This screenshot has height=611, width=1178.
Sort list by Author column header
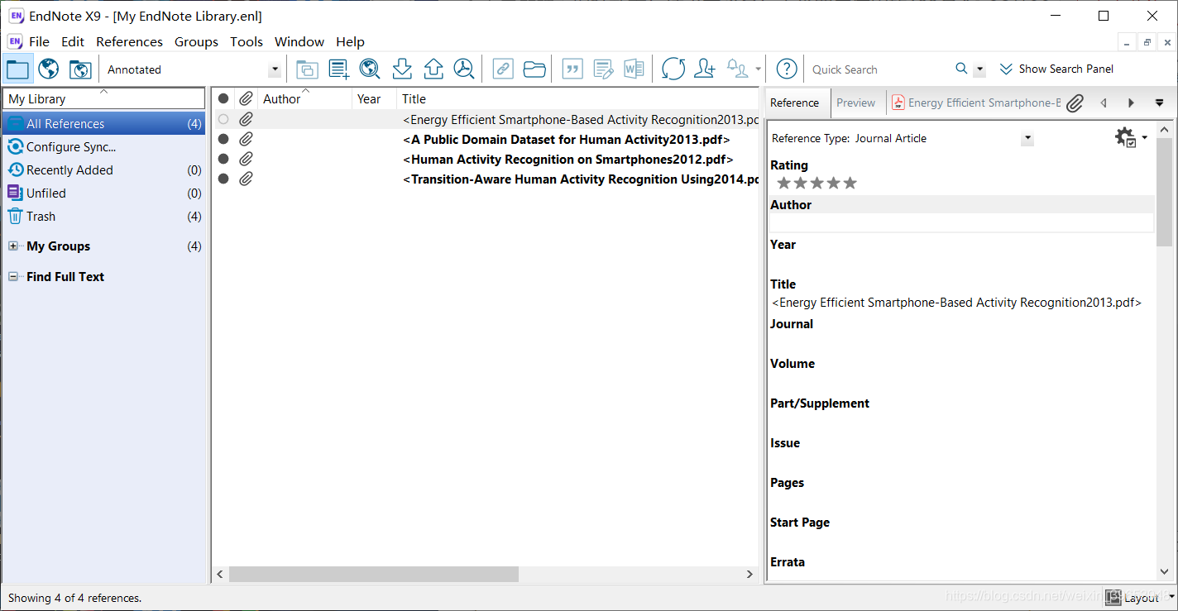coord(305,99)
